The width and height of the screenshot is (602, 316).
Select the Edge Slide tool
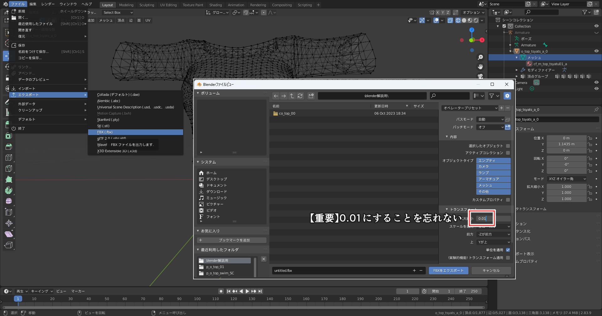click(x=9, y=212)
